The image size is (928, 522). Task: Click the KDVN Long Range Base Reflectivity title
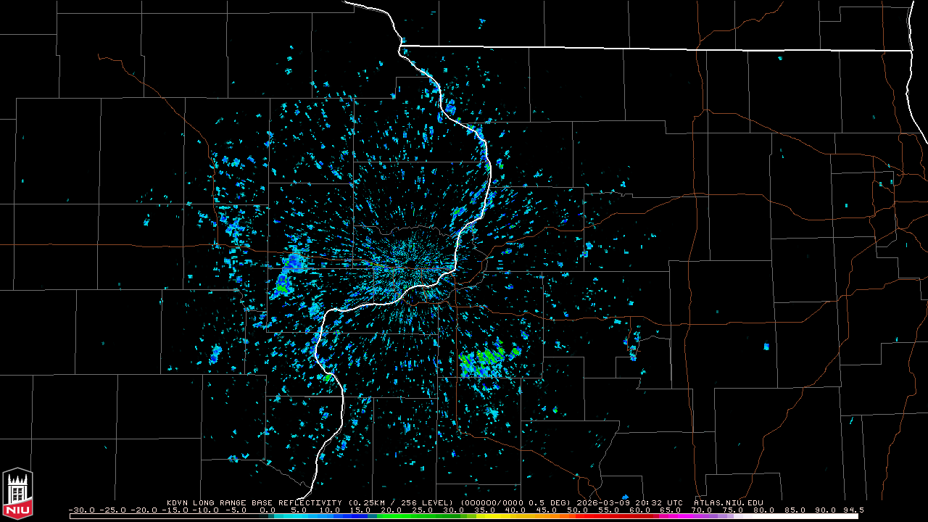(x=256, y=502)
